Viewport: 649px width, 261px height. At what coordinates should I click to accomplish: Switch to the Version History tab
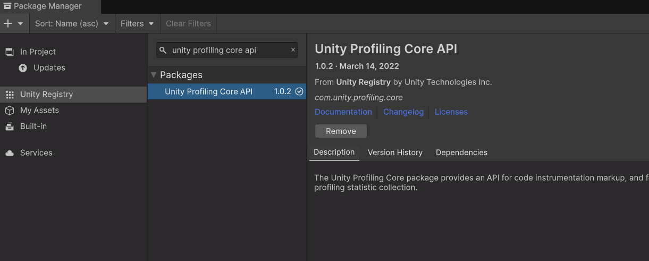395,153
